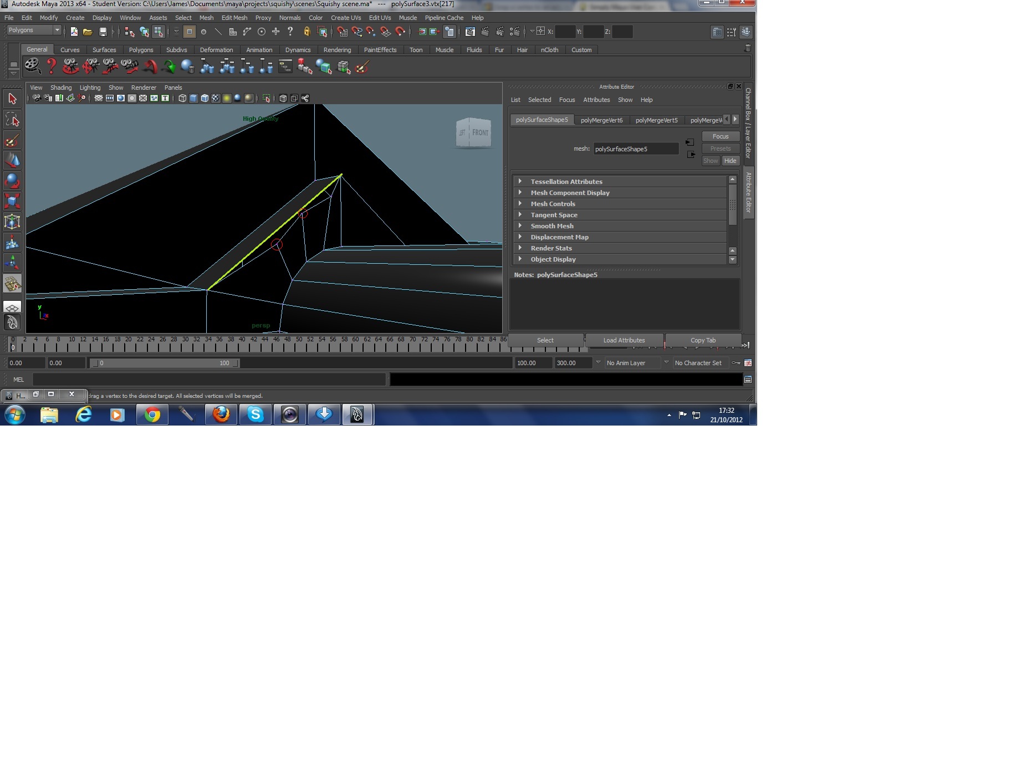Image resolution: width=1011 pixels, height=758 pixels.
Task: Select the Universal Manipulator tool
Action: click(x=12, y=222)
